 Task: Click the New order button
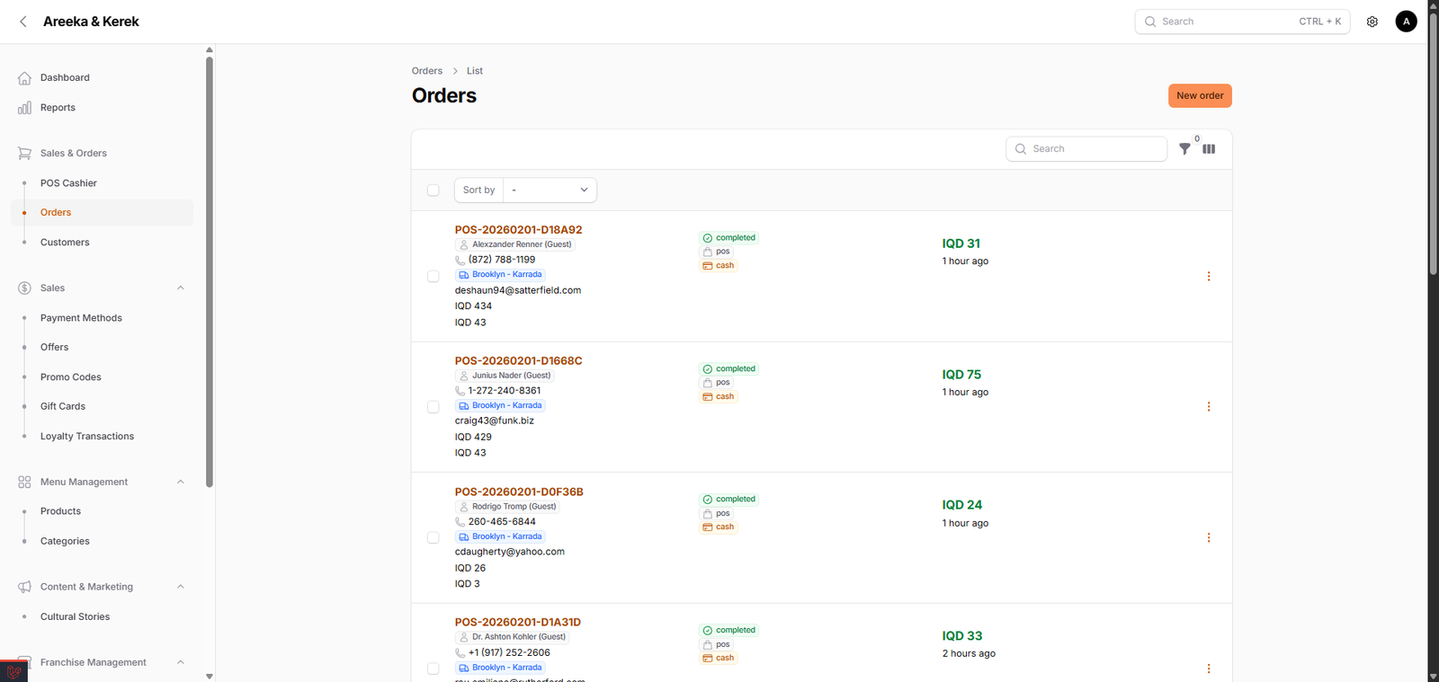(1200, 96)
